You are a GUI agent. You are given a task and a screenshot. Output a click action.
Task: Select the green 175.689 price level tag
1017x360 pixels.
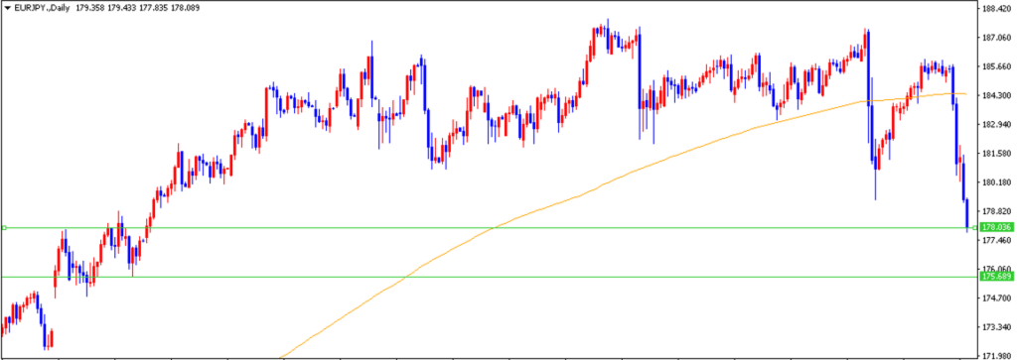click(997, 277)
